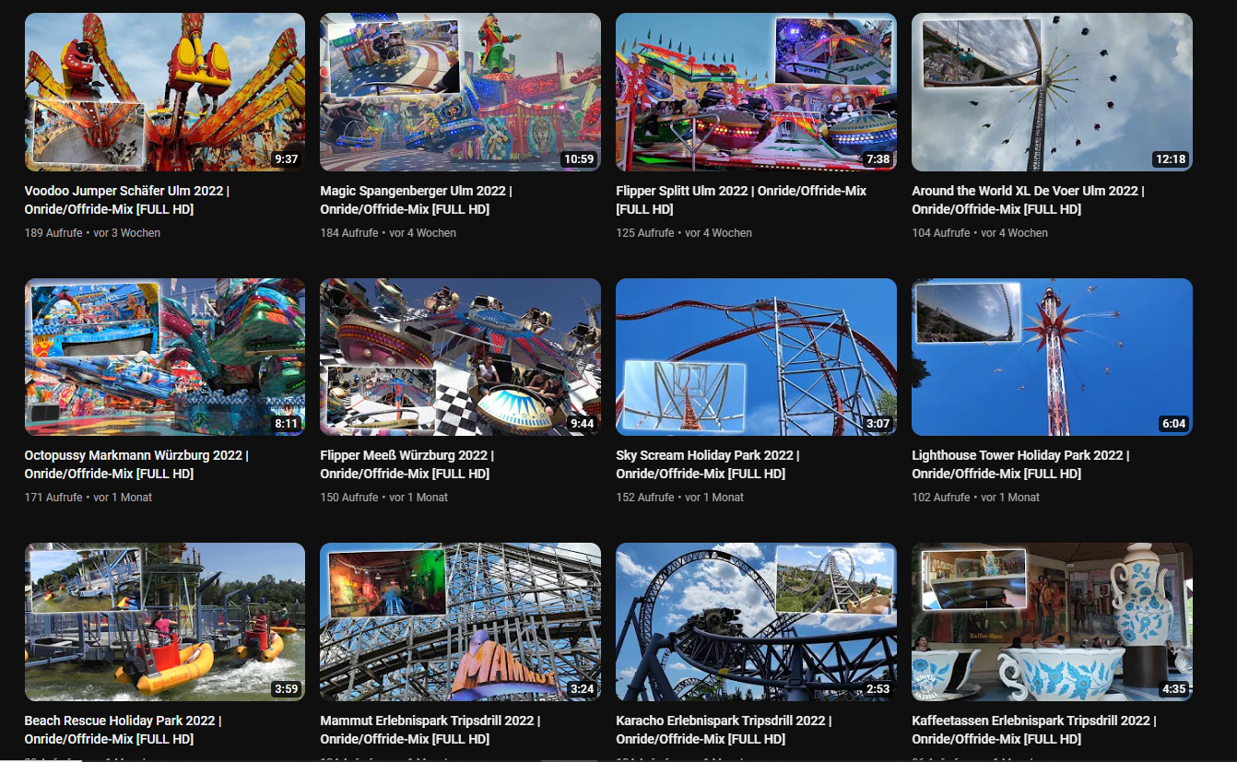Click the Magic Spangenberger Ulm 2022 title
Viewport: 1237px width, 762px height.
(x=416, y=200)
